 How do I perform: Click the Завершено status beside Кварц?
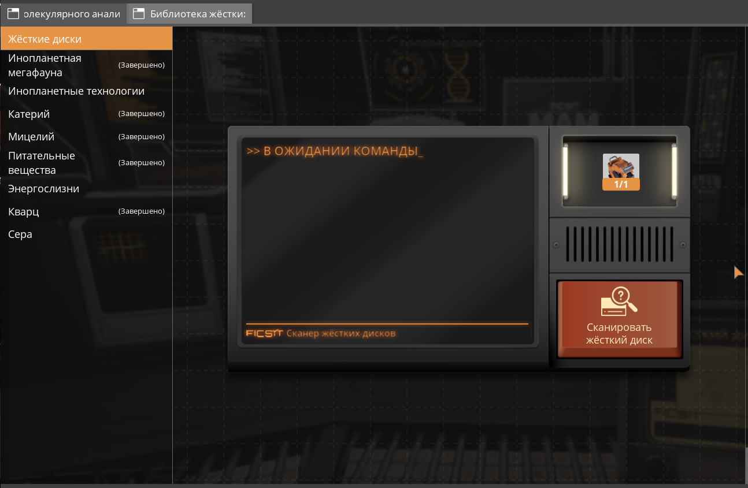(x=142, y=211)
